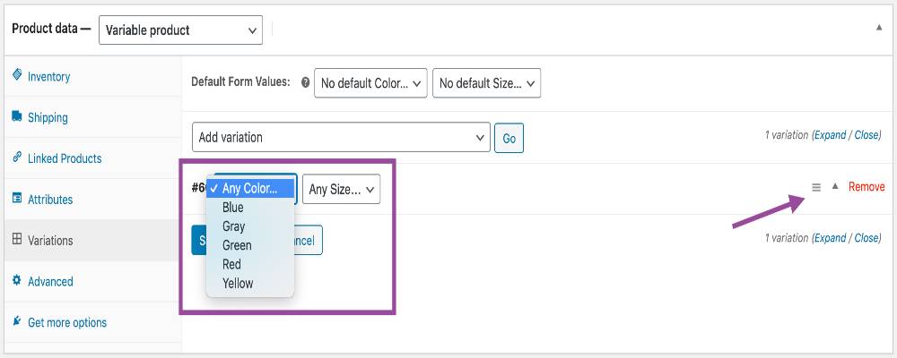Open the No default Color dropdown
Viewport: 897px width, 358px height.
pos(370,83)
